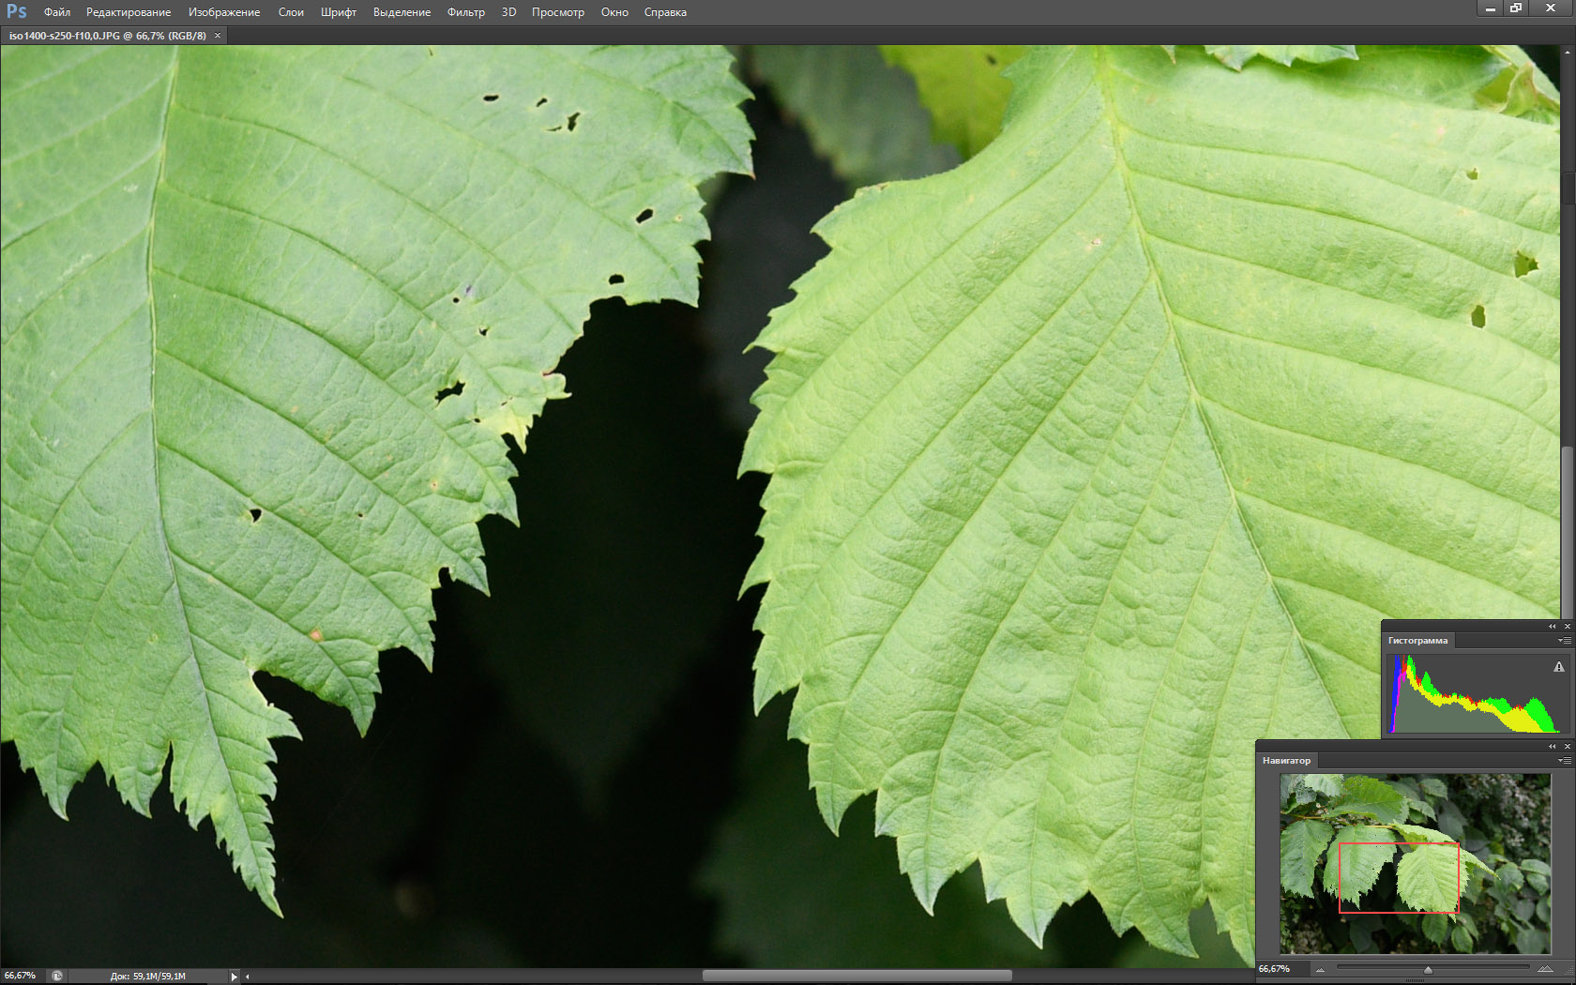Viewport: 1576px width, 985px height.
Task: Click the Navigator zoom in large-mountains icon
Action: point(1545,969)
